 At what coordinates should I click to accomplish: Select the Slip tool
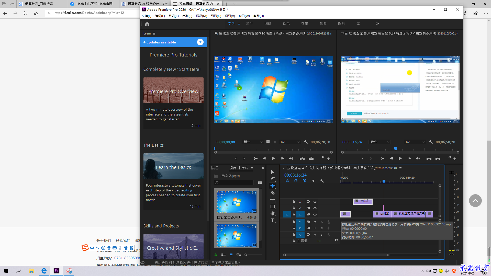(x=273, y=200)
